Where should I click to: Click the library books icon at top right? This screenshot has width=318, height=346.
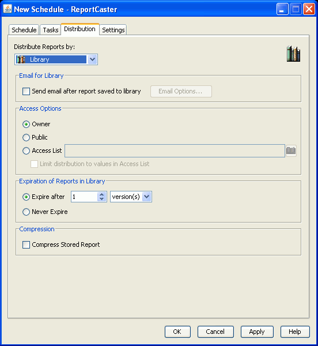(293, 54)
